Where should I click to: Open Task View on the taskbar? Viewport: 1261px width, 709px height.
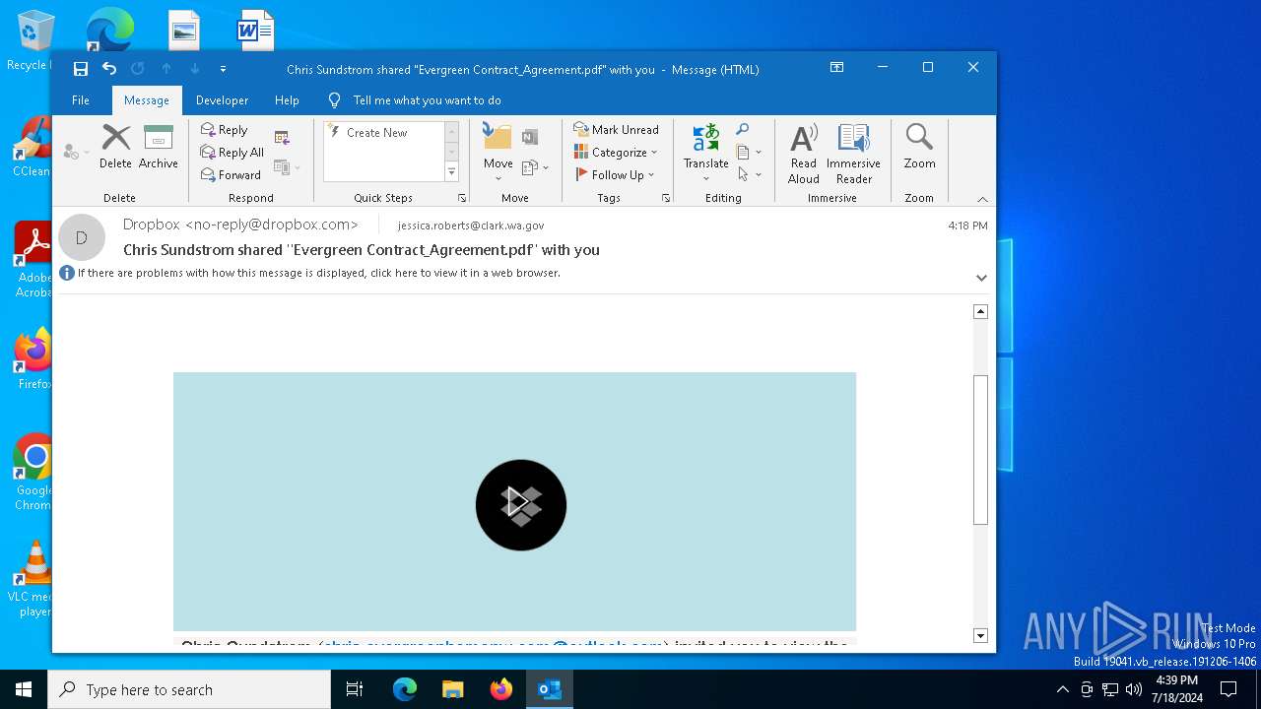coord(355,689)
